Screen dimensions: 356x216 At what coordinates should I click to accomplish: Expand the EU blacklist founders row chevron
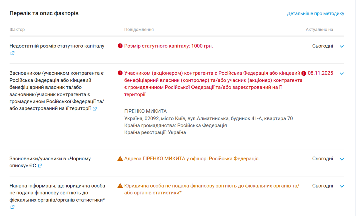(x=342, y=159)
